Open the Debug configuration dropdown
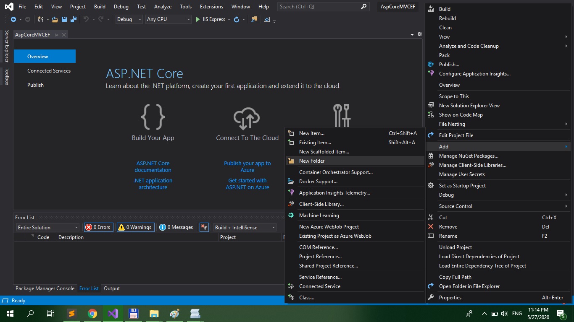Screen dimensions: 574x322 (129, 19)
